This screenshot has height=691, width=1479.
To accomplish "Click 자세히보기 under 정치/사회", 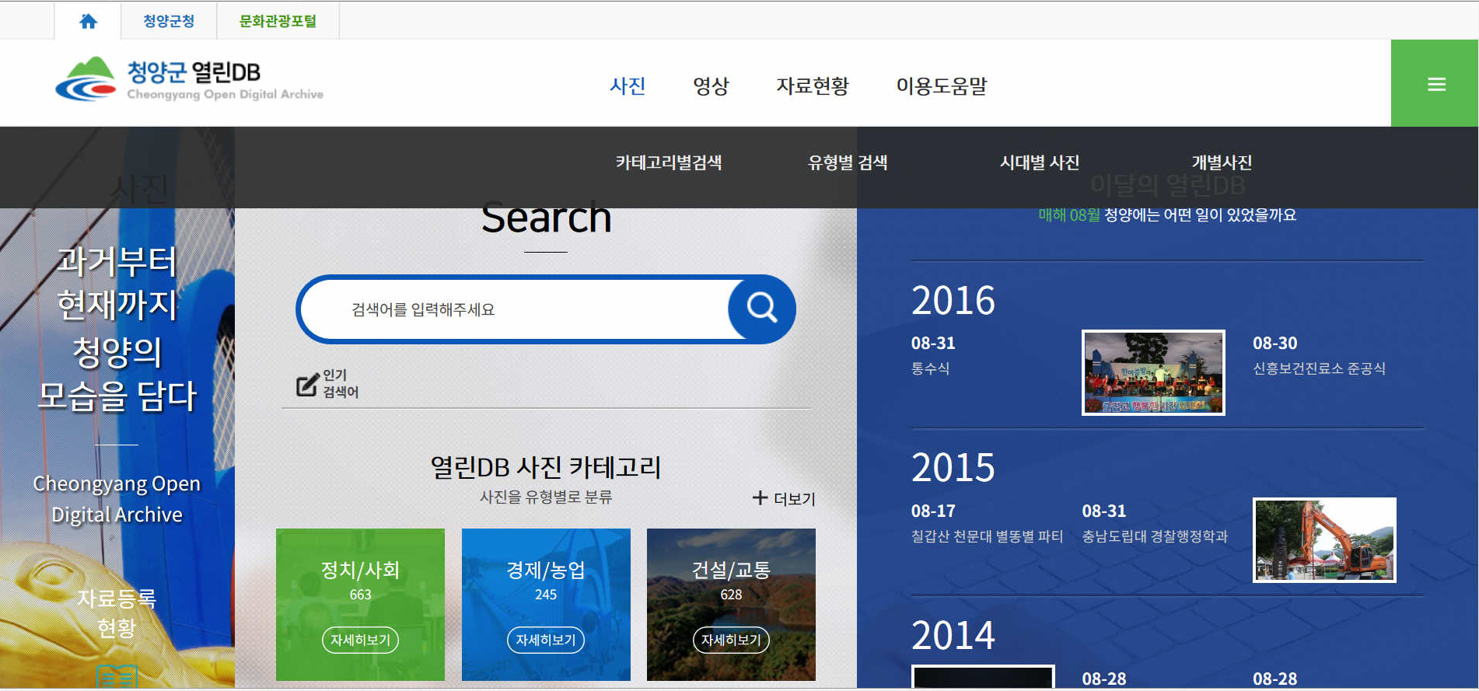I will (x=360, y=640).
